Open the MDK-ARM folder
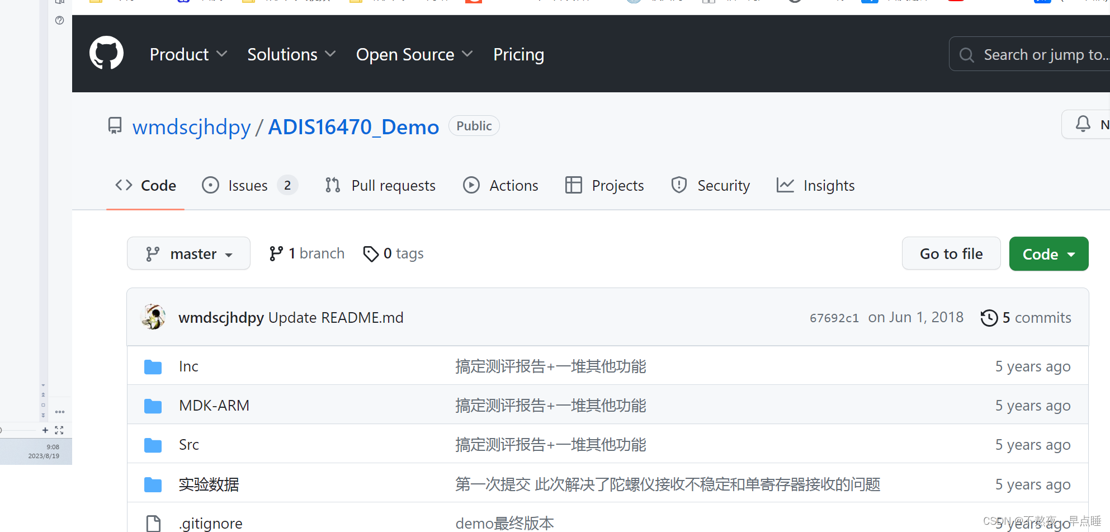Image resolution: width=1110 pixels, height=532 pixels. coord(214,406)
